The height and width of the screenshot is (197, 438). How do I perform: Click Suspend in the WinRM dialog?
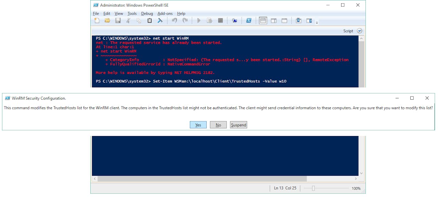[239, 125]
